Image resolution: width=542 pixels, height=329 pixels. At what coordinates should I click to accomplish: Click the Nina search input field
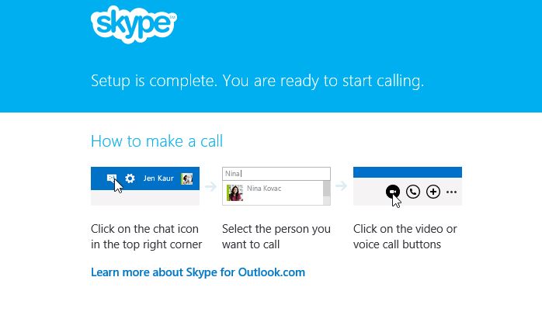coord(276,174)
